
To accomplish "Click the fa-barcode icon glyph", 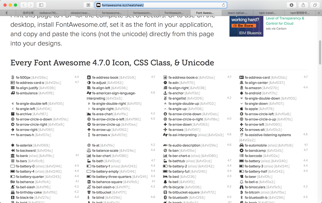I will click(x=241, y=156).
